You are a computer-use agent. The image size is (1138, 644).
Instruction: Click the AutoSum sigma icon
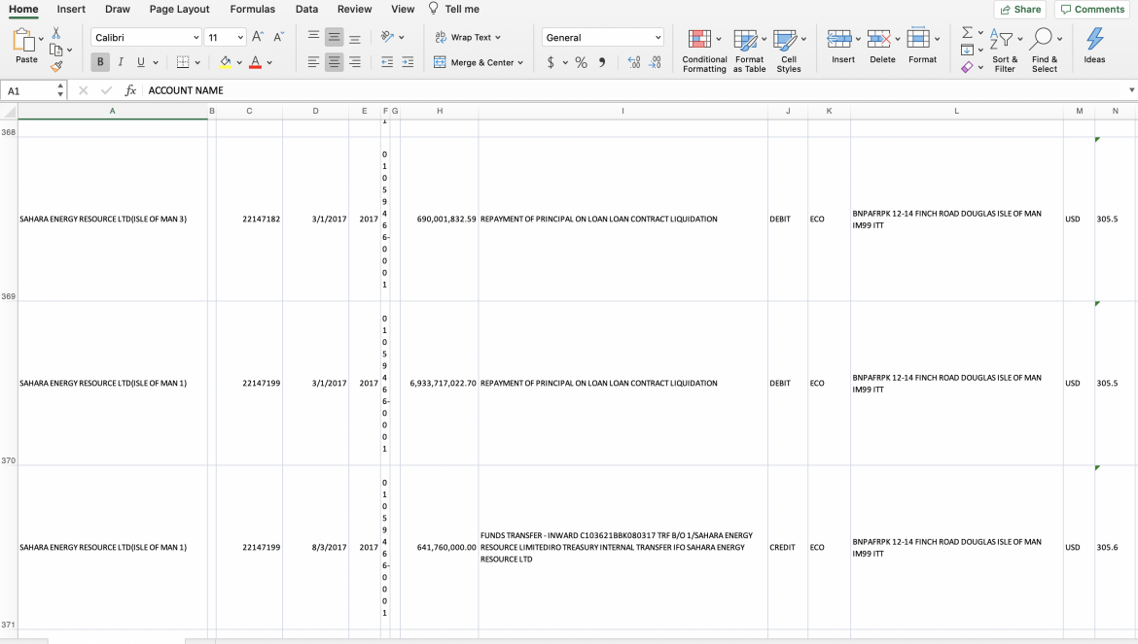click(967, 33)
